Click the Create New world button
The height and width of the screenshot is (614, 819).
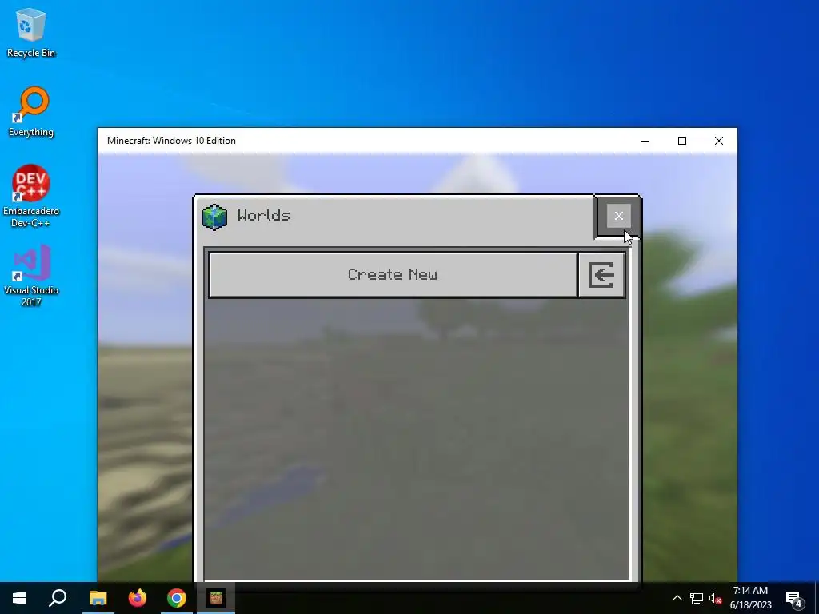[393, 275]
